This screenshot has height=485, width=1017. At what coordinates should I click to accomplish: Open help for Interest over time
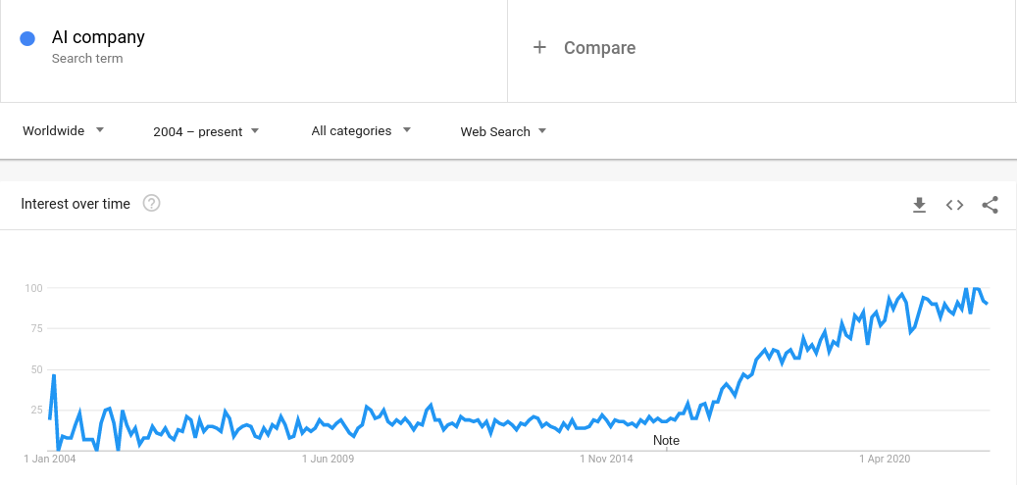tap(151, 204)
